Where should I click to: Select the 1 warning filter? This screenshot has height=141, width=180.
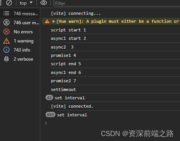click(x=20, y=41)
